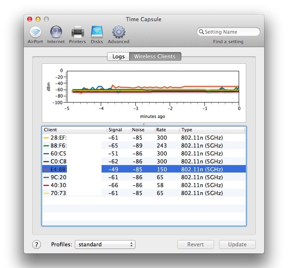Open the Disks settings pane
This screenshot has height=268, width=288.
click(97, 35)
